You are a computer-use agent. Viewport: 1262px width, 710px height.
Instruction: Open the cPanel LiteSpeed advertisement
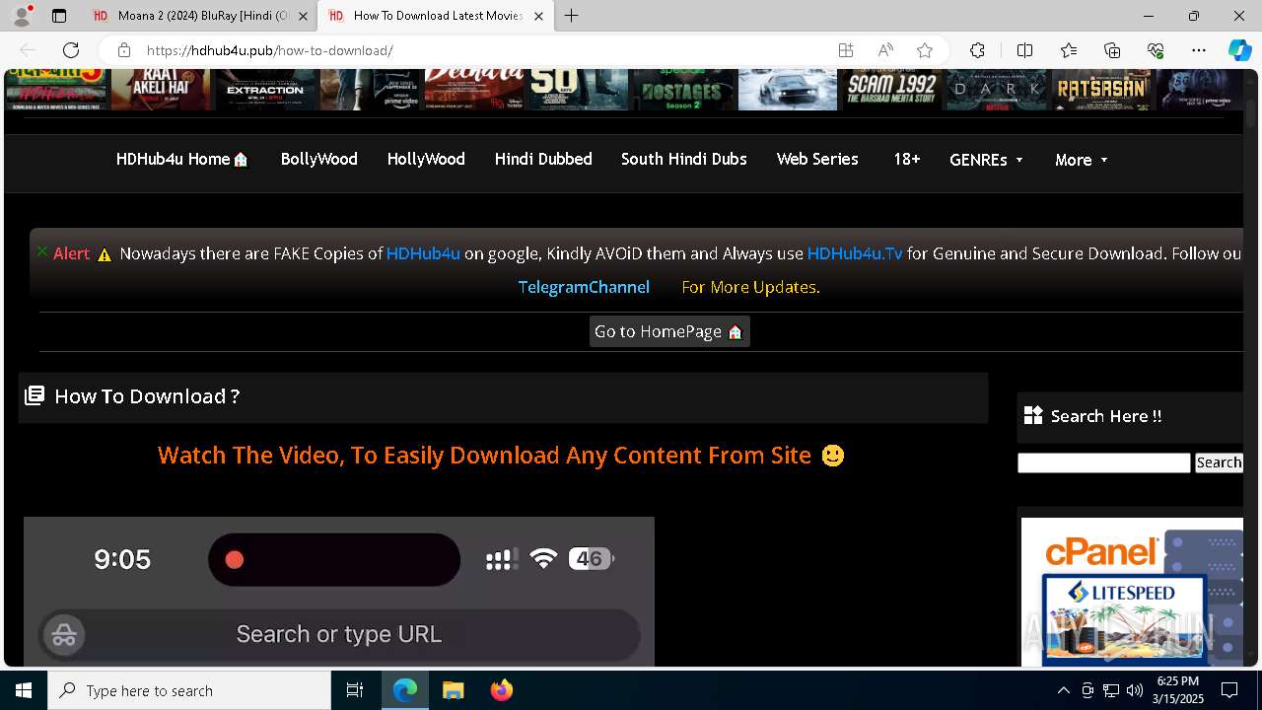point(1132,592)
